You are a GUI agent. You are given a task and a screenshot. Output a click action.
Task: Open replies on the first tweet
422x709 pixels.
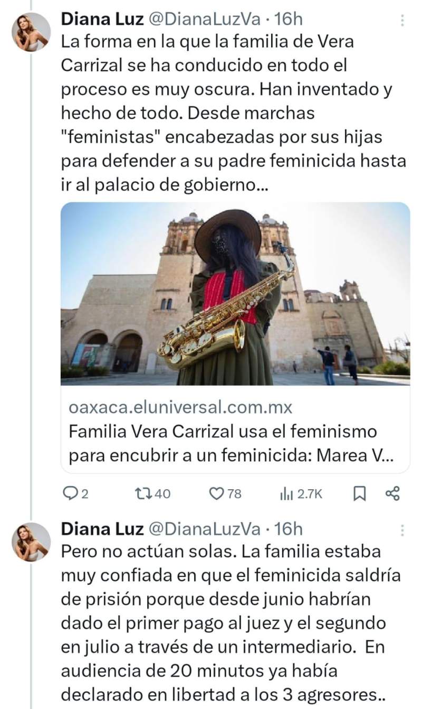[75, 493]
